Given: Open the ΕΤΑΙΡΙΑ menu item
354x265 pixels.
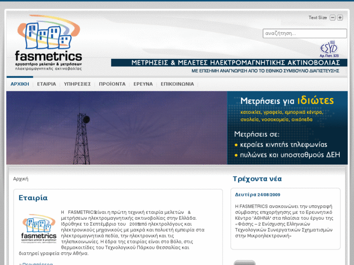Looking at the screenshot, I should pos(47,84).
